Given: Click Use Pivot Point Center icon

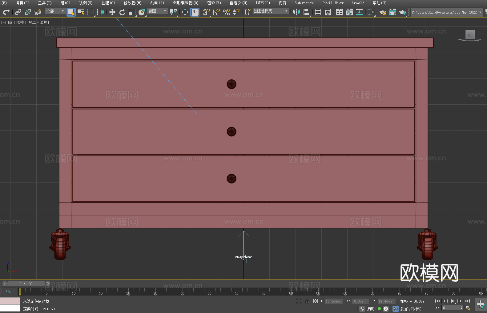Looking at the screenshot, I should 173,12.
